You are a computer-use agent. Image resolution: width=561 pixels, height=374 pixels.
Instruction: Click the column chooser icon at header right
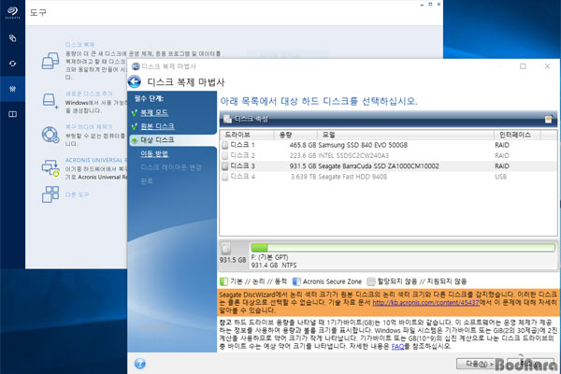pos(548,119)
